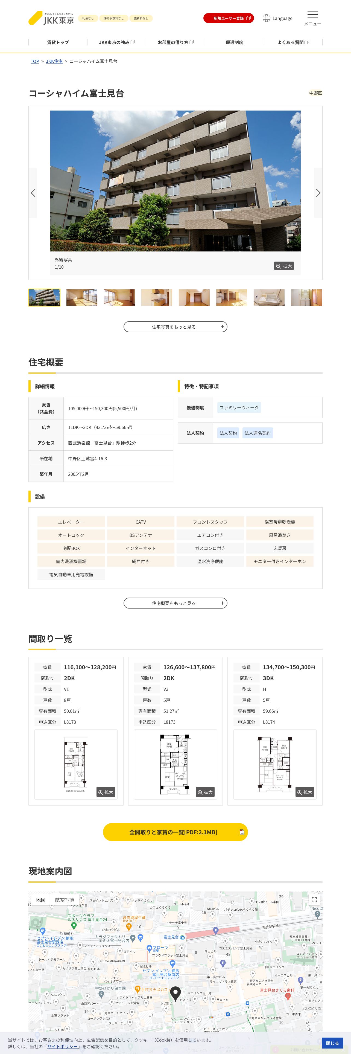This screenshot has height=1054, width=351.
Task: Click the main exterior building photo
Action: (x=175, y=181)
